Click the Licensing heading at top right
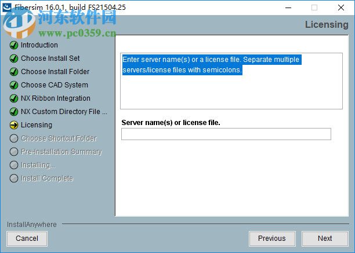The image size is (355, 253). (327, 25)
